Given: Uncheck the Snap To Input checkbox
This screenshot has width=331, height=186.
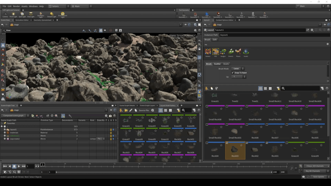Looking at the screenshot, I should point(233,73).
